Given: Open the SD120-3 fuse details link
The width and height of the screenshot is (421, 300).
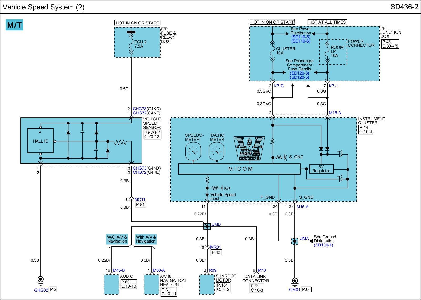Looking at the screenshot, I should pyautogui.click(x=299, y=73).
